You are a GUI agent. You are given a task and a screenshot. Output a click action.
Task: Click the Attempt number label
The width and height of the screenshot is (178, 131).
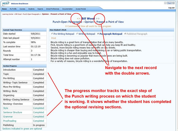click(11, 59)
